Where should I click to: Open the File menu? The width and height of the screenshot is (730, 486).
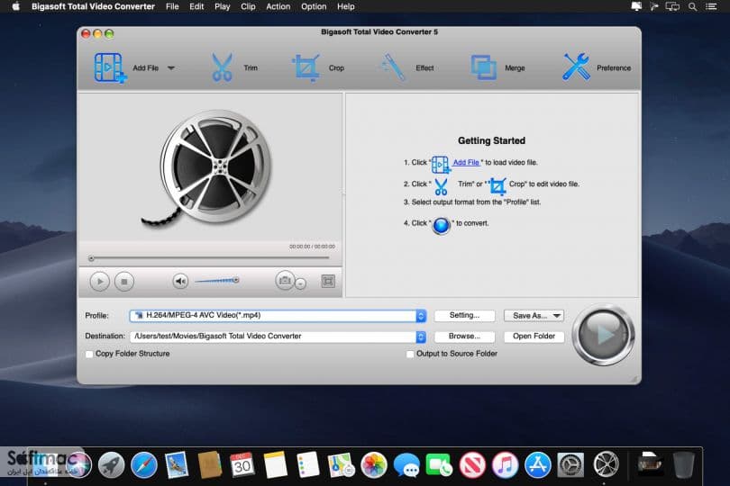[172, 6]
